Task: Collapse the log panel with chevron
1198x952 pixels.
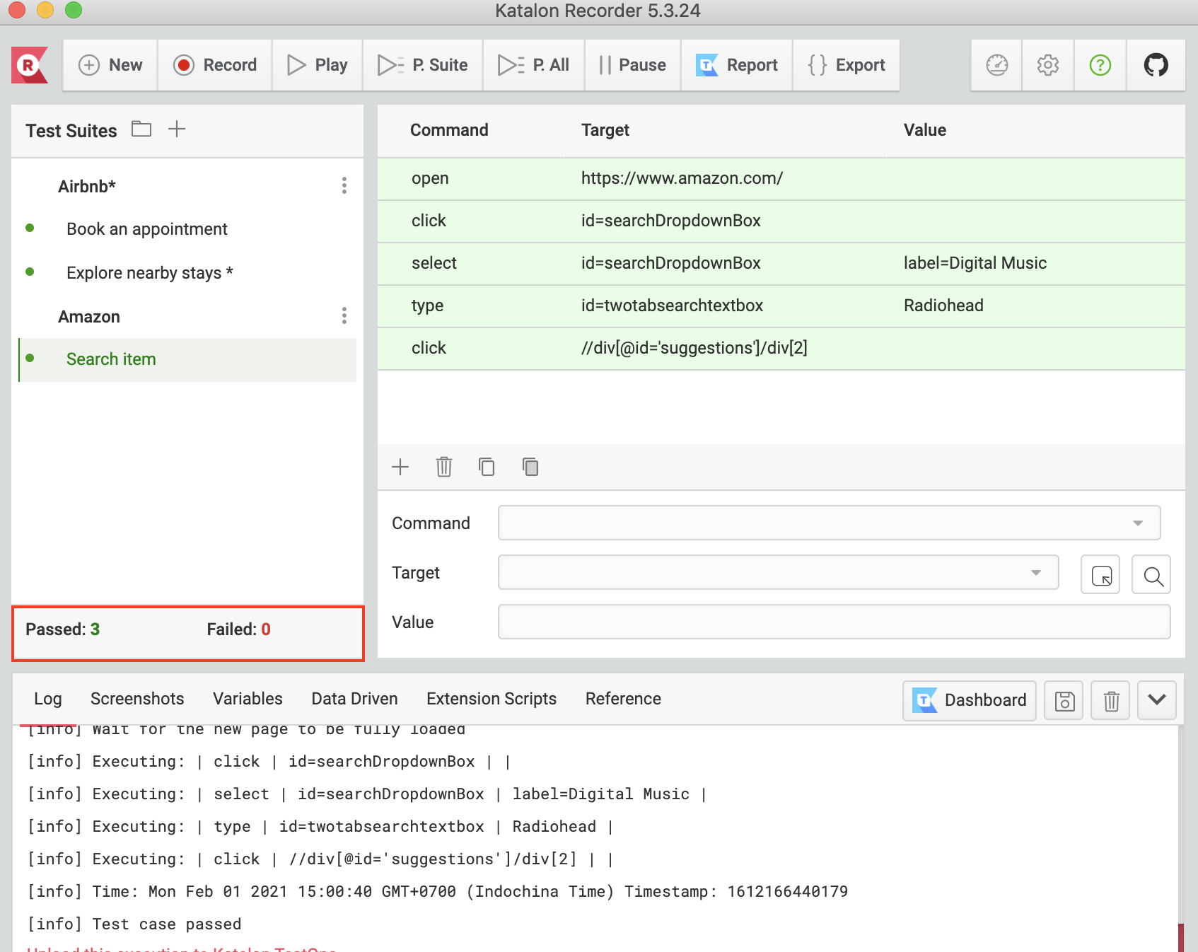Action: pyautogui.click(x=1157, y=700)
